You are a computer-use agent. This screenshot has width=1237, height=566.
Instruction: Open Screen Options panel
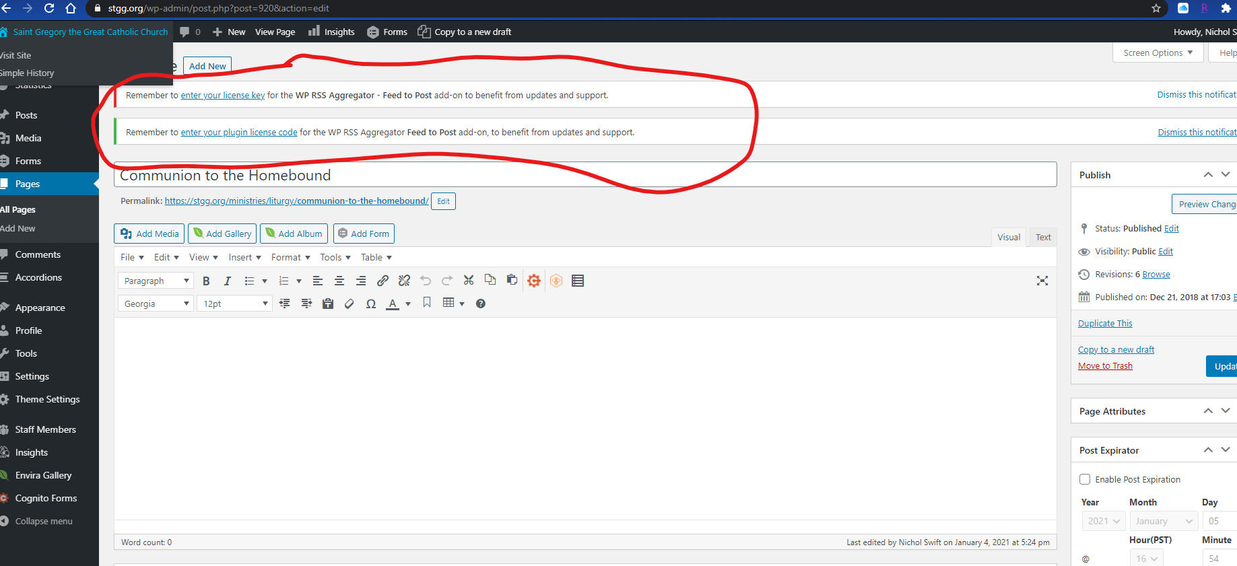coord(1158,53)
